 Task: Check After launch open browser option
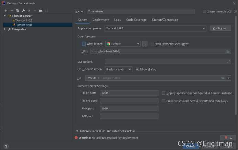[84, 44]
